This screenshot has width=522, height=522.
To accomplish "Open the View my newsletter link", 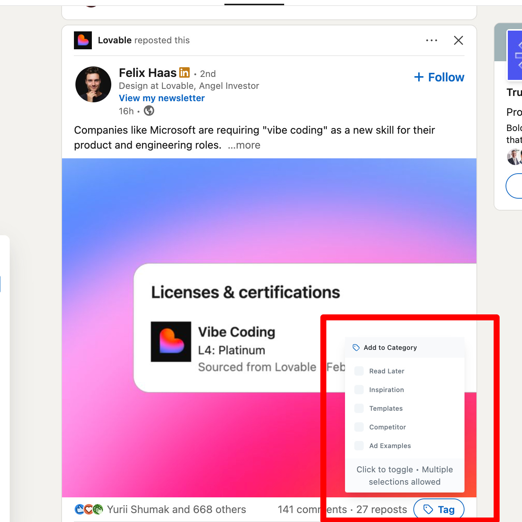I will pos(162,98).
